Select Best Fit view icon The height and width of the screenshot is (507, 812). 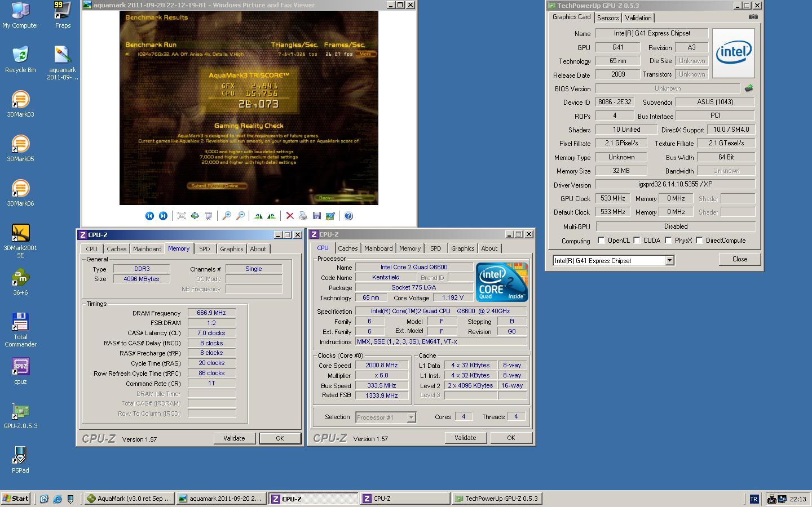(x=181, y=216)
